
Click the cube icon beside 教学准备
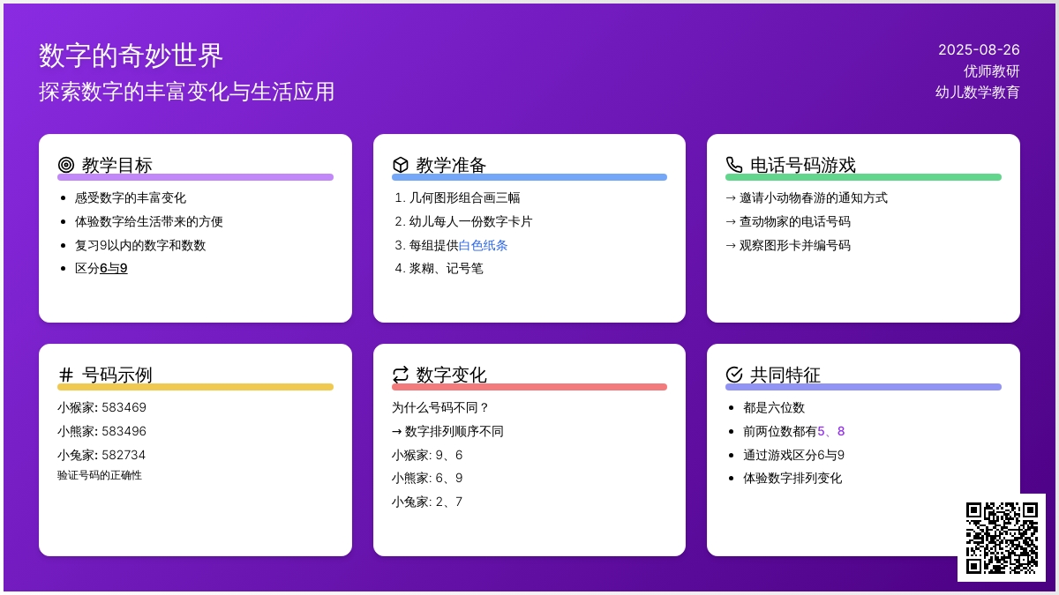401,165
